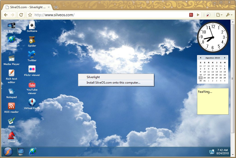236x158 pixels.
Task: Reload the page with the refresh button
Action: pyautogui.click(x=21, y=15)
